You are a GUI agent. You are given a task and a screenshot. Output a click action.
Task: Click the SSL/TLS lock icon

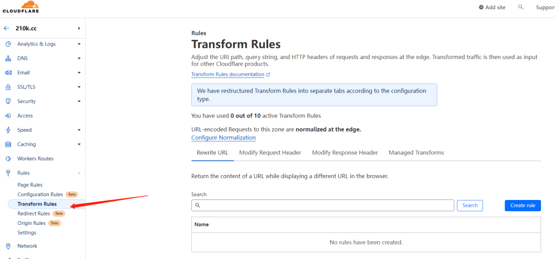click(x=8, y=87)
